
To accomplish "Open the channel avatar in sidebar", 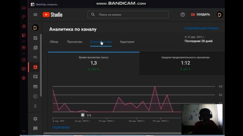I will tap(35, 28).
